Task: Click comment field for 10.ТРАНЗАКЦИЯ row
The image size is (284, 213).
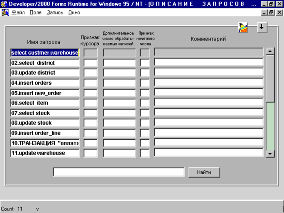Action: pos(209,142)
